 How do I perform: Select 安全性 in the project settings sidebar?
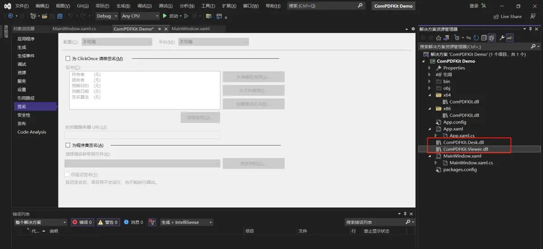[24, 115]
